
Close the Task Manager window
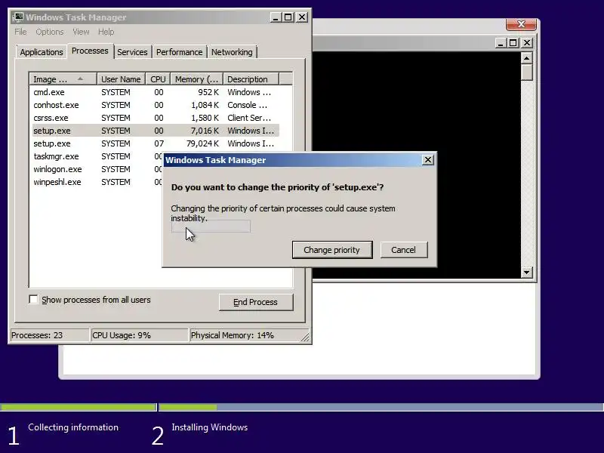(x=302, y=17)
